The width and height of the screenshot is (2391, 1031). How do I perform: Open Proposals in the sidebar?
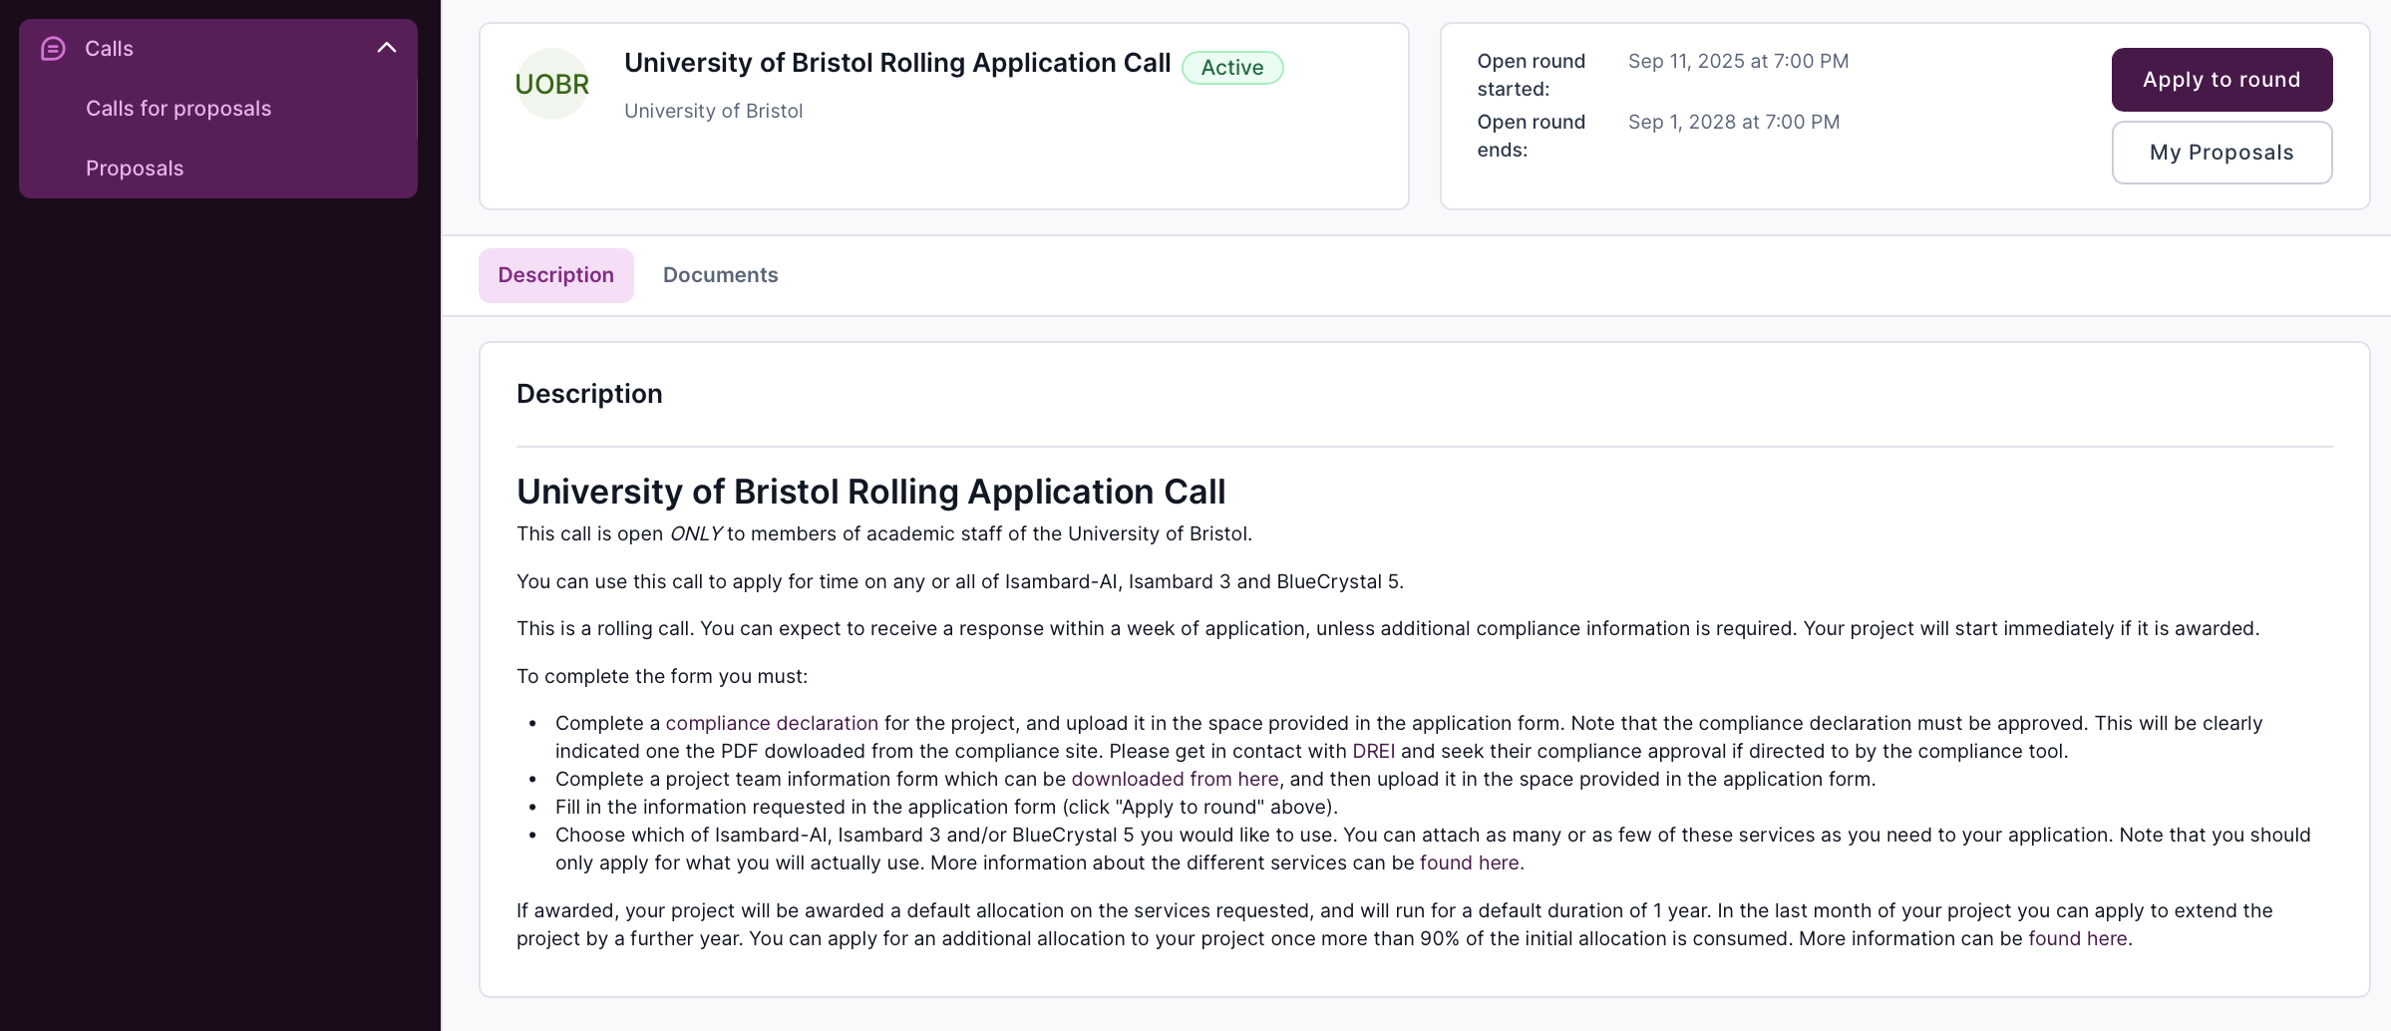tap(134, 168)
